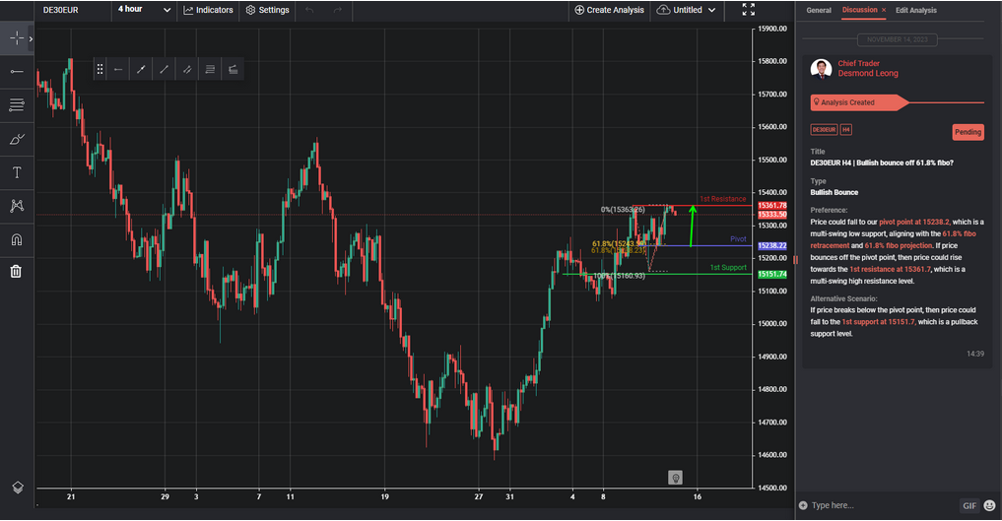Click Chief Trader Desmond Leong name
The image size is (1002, 521).
(x=868, y=68)
